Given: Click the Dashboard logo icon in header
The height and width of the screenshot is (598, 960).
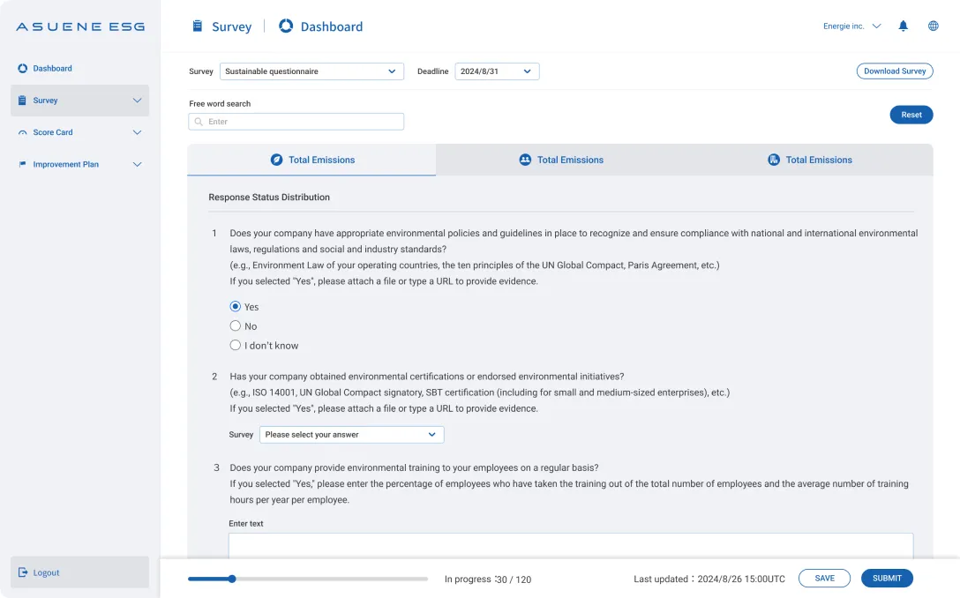Looking at the screenshot, I should click(x=286, y=26).
